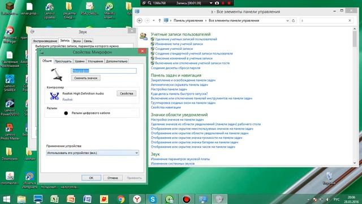This screenshot has height=204, width=362.
Task: Open the recorder bar dropdown arrow
Action: (x=211, y=3)
